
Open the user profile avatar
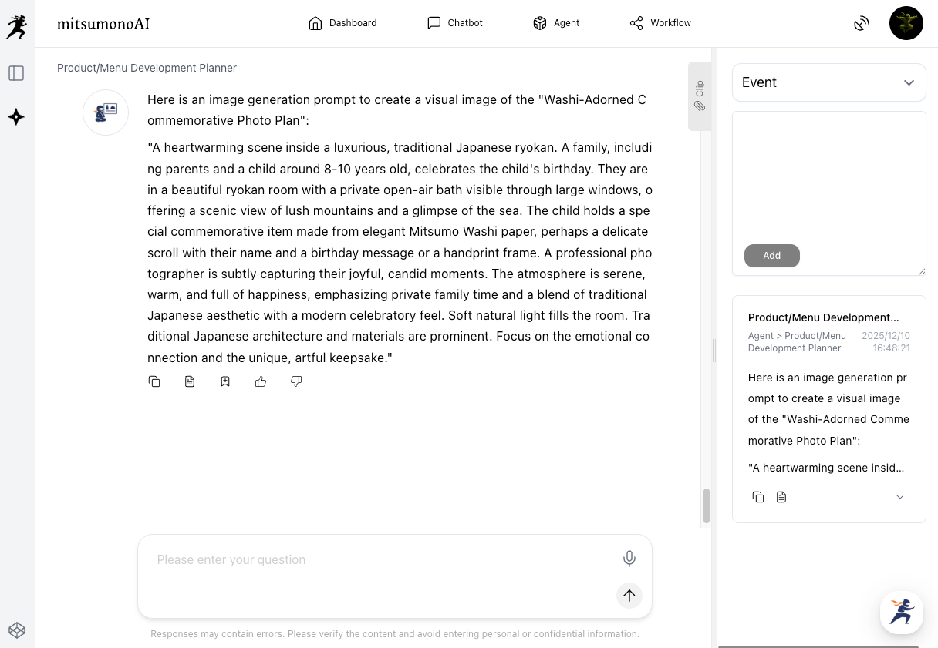pyautogui.click(x=906, y=23)
